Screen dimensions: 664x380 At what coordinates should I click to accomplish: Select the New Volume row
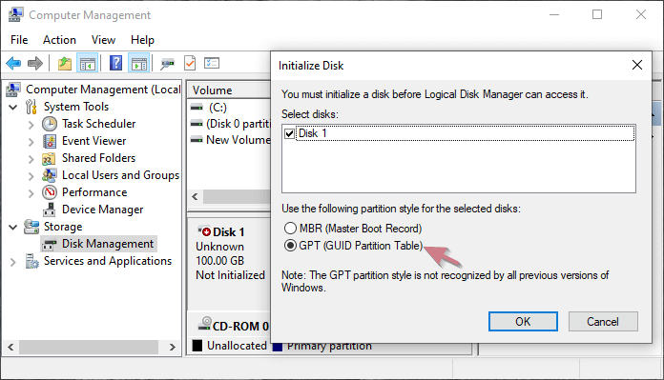tap(230, 140)
